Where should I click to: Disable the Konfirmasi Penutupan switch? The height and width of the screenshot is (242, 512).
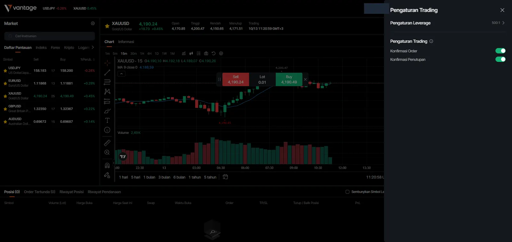(x=500, y=59)
